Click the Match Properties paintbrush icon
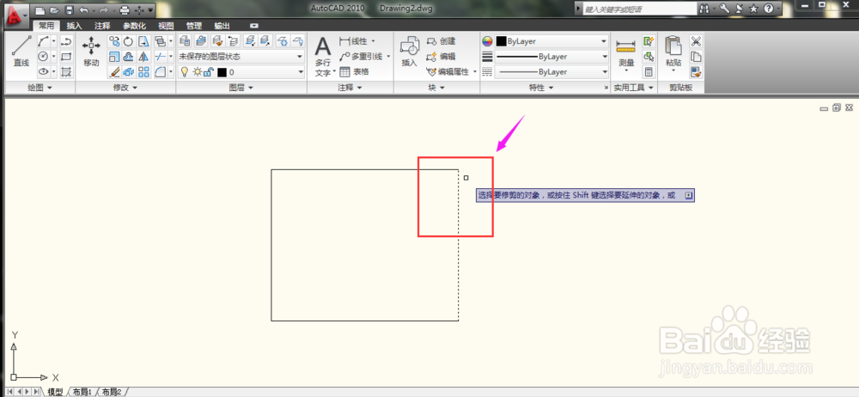This screenshot has width=859, height=397. tap(696, 71)
